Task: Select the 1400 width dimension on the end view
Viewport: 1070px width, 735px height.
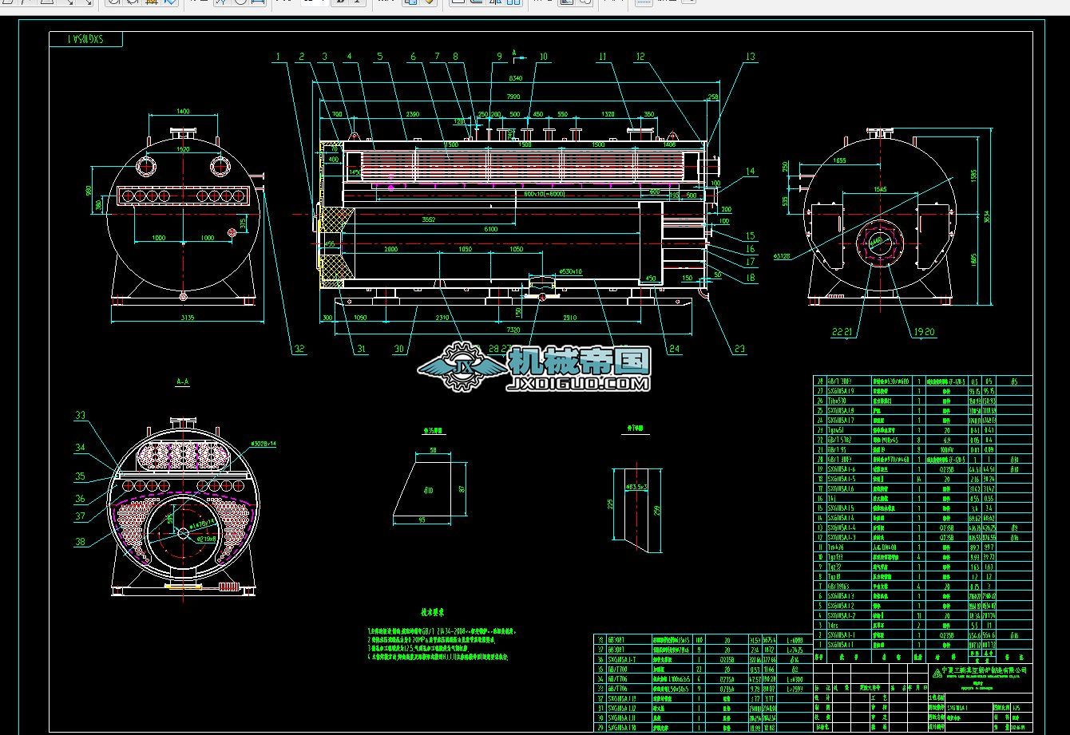Action: click(183, 113)
